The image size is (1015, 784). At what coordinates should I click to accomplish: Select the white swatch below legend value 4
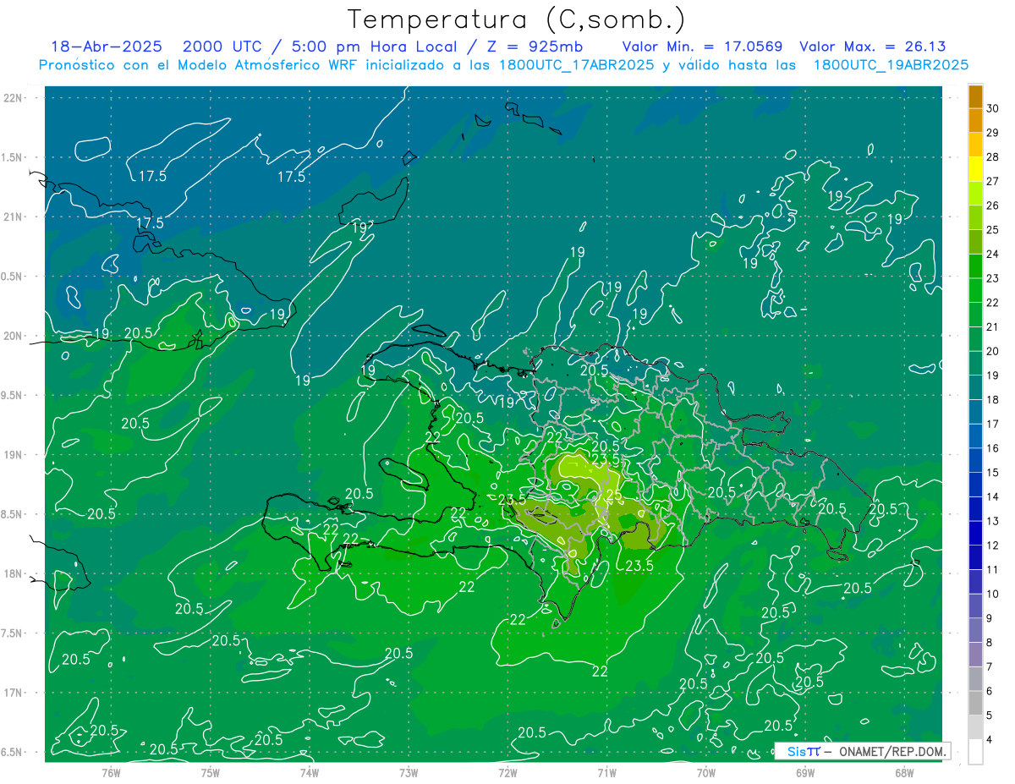pos(975,751)
